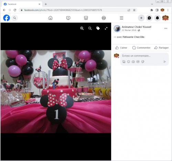Screen dimensions: 172x161
Task: Insert an avatar sticker in comment
Action: point(124,62)
